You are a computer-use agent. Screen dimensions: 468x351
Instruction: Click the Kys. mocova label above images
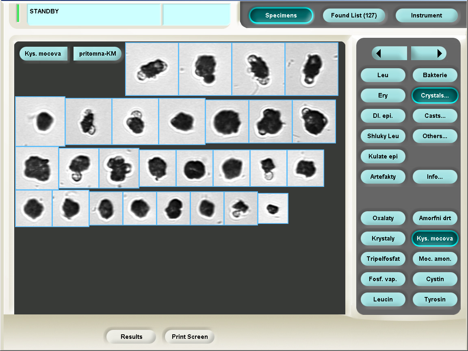pos(43,54)
